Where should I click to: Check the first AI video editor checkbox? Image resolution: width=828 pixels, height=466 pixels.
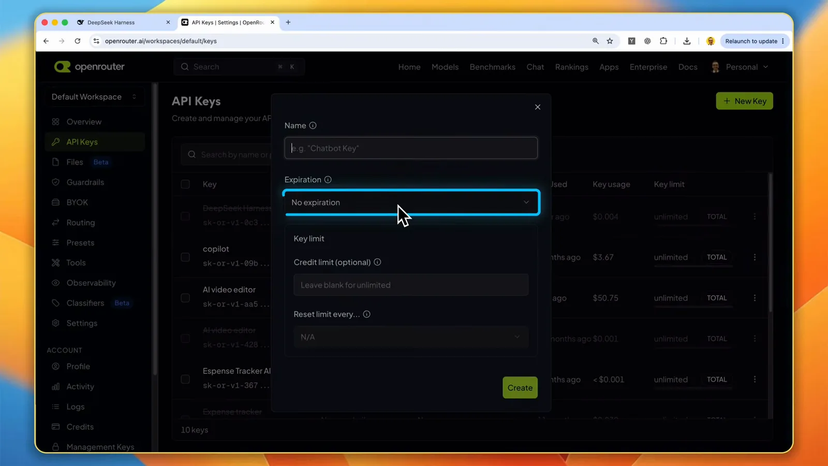click(x=185, y=298)
